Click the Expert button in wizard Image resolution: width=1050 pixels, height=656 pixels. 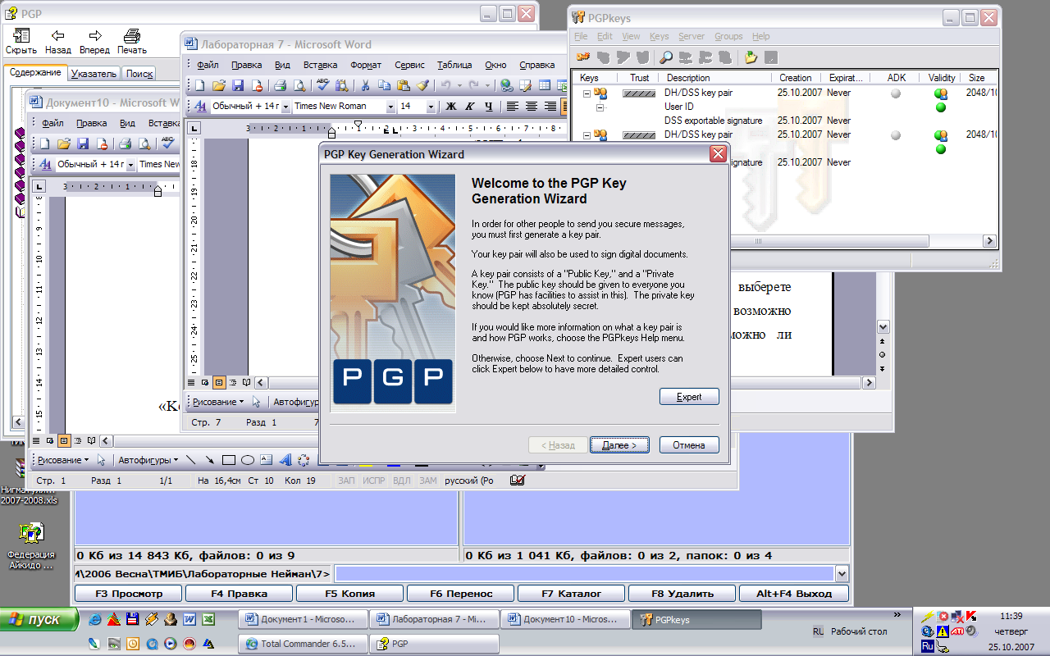tap(689, 397)
